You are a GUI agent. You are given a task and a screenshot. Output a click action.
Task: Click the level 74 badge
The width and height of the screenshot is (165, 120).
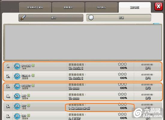17,86
